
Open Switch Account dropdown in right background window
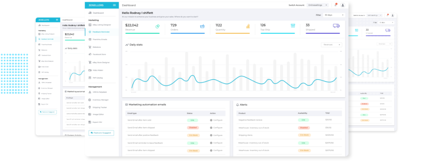click(375, 15)
